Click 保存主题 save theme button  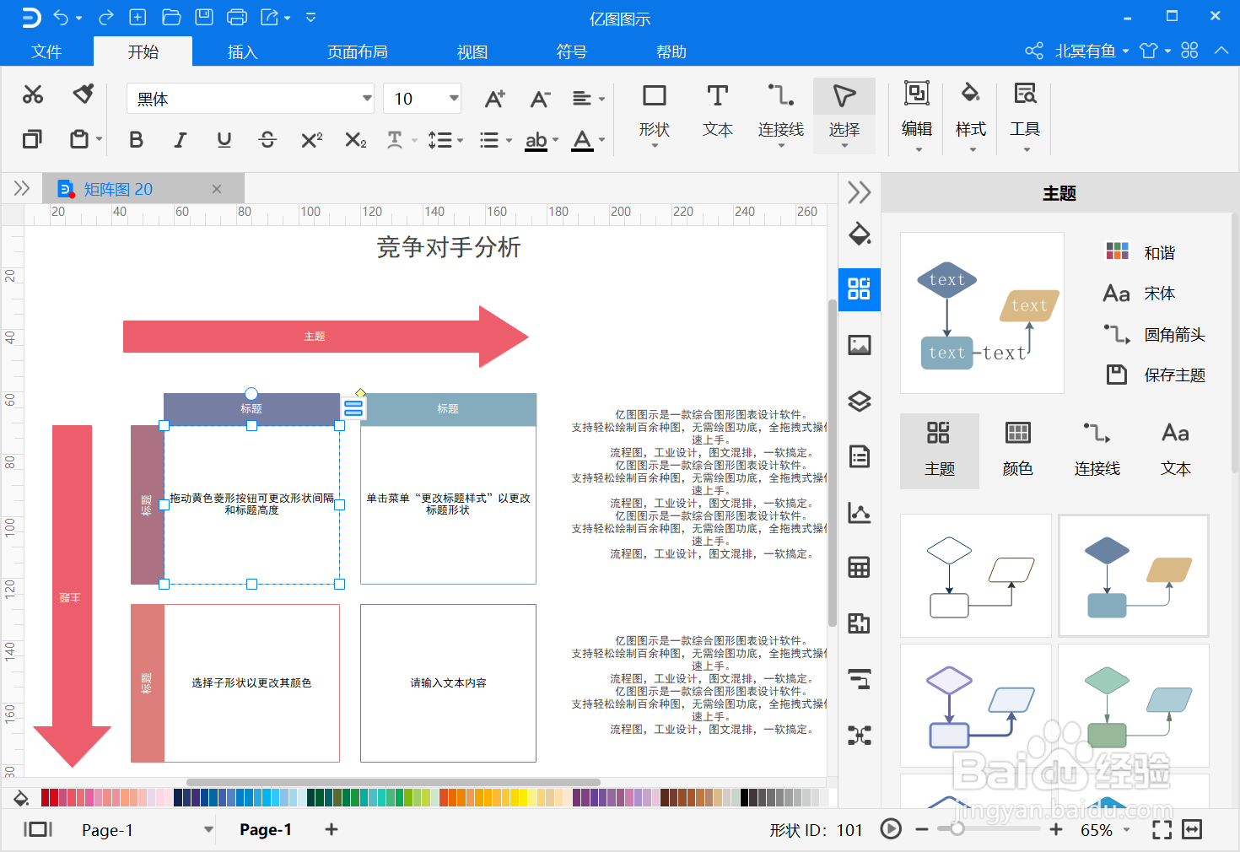tap(1155, 375)
